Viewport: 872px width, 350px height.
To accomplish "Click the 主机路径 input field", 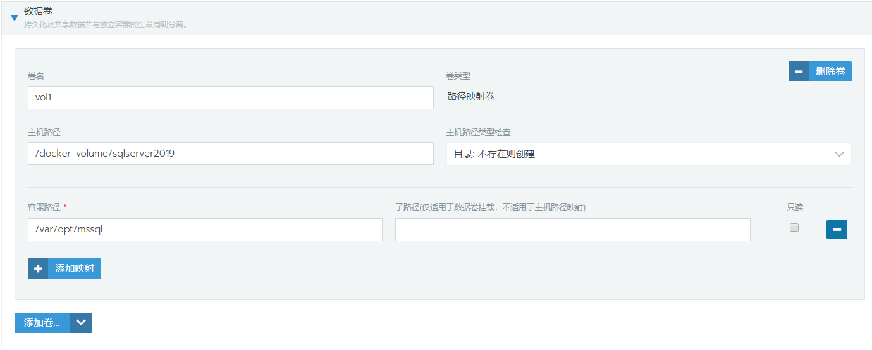I will coord(230,154).
